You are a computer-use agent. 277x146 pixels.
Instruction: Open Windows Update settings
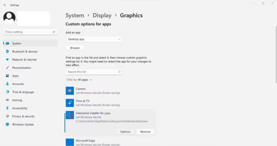pos(30,125)
